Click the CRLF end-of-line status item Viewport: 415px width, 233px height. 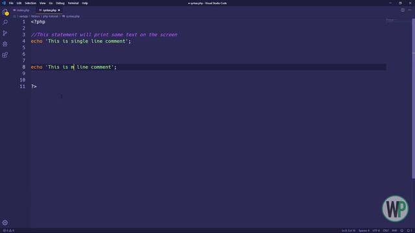(x=386, y=230)
